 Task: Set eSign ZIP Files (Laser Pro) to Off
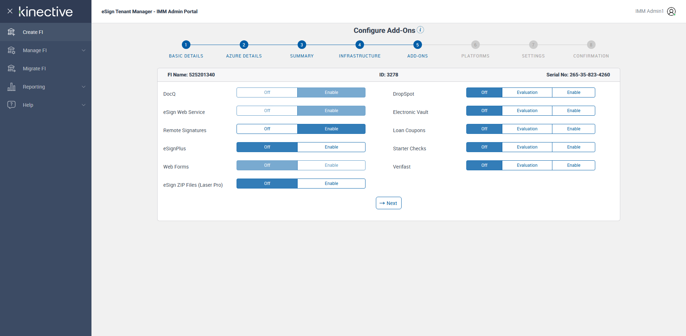pos(267,184)
